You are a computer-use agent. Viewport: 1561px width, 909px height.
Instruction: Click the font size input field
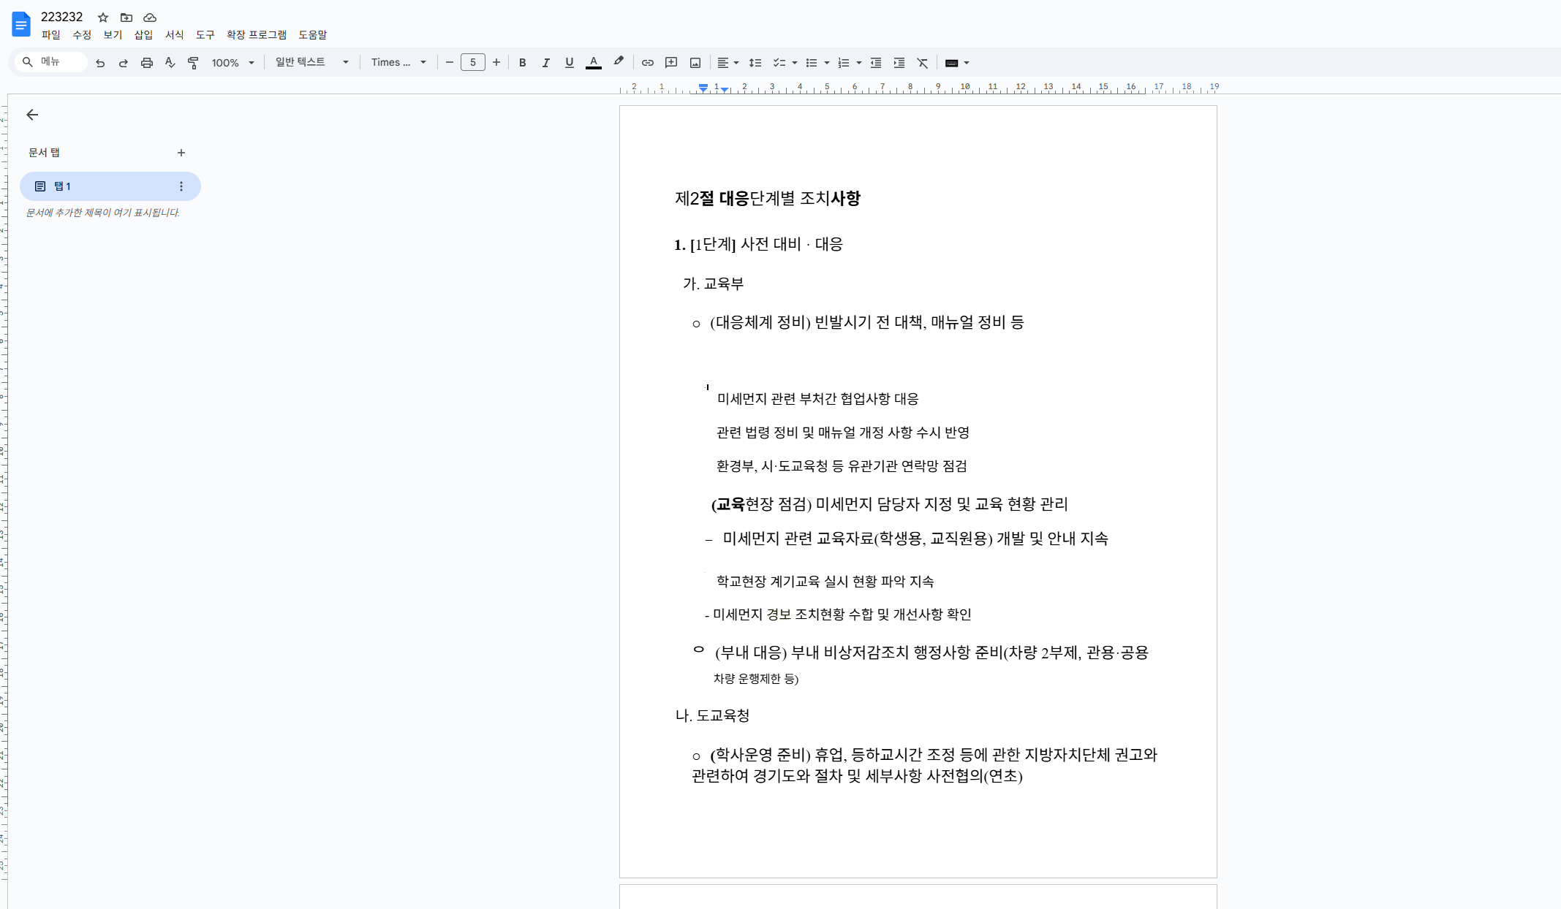click(473, 63)
